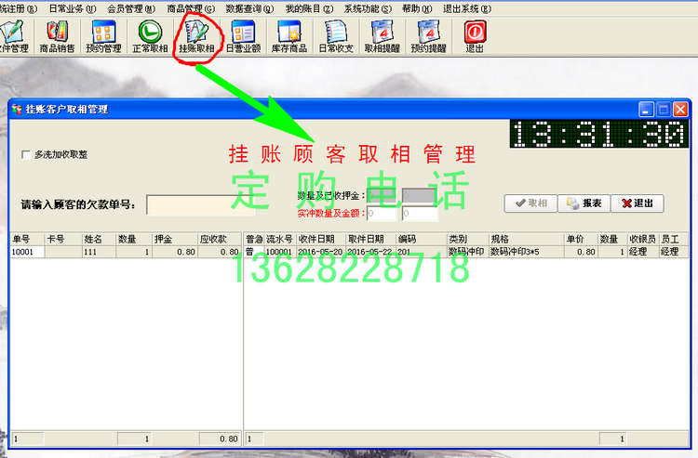The height and width of the screenshot is (458, 698).
Task: Open the 数据查询 menu
Action: 249,8
